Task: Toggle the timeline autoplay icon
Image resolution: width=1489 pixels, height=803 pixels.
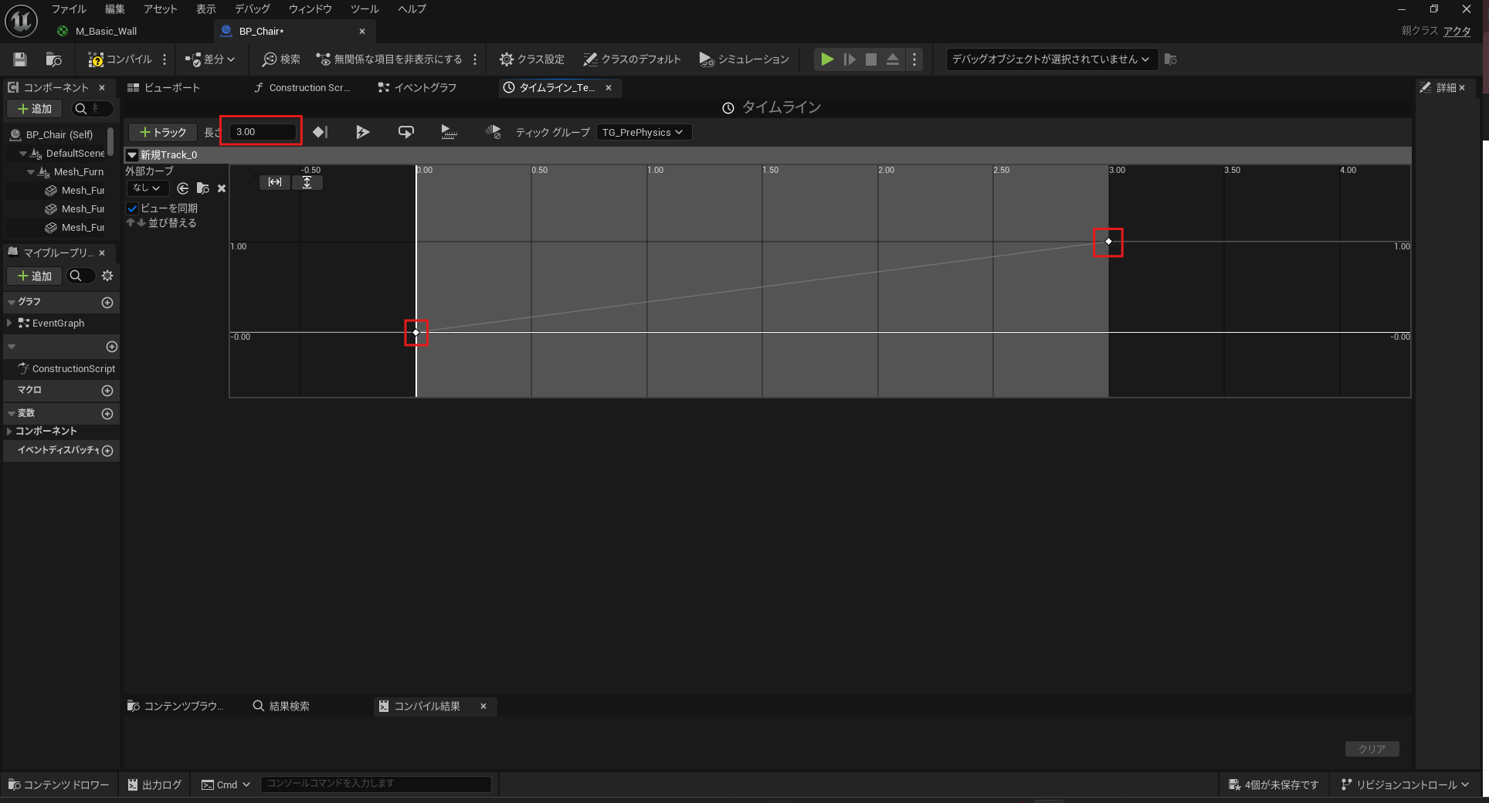Action: pos(362,132)
